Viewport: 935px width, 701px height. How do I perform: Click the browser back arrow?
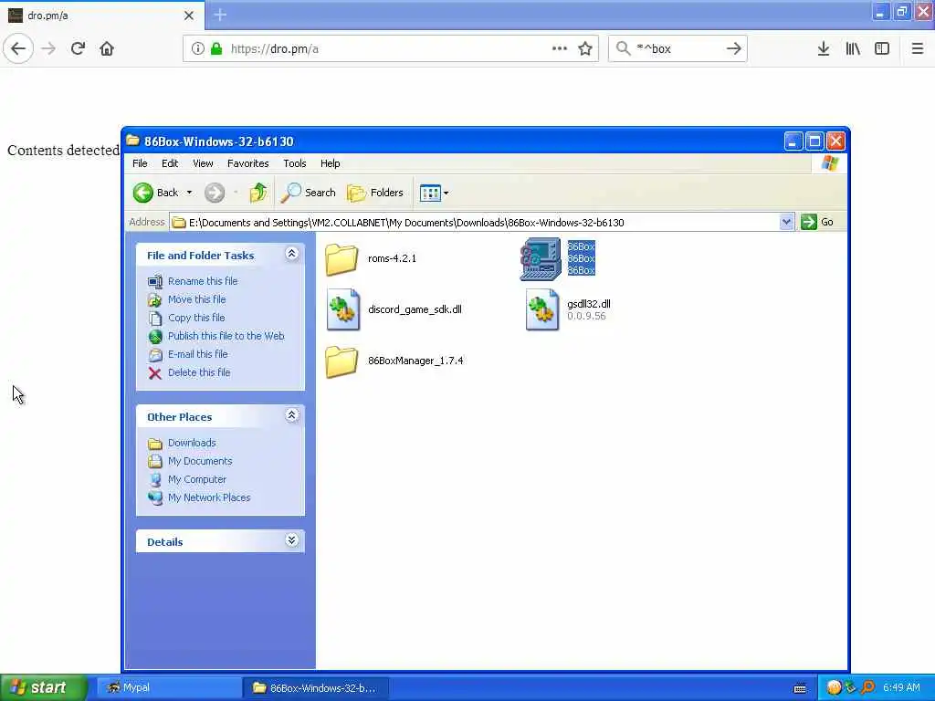tap(18, 48)
